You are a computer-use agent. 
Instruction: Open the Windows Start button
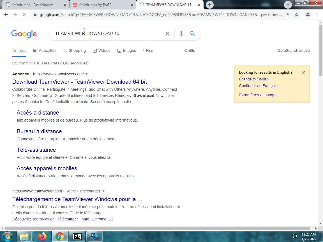click(7, 237)
